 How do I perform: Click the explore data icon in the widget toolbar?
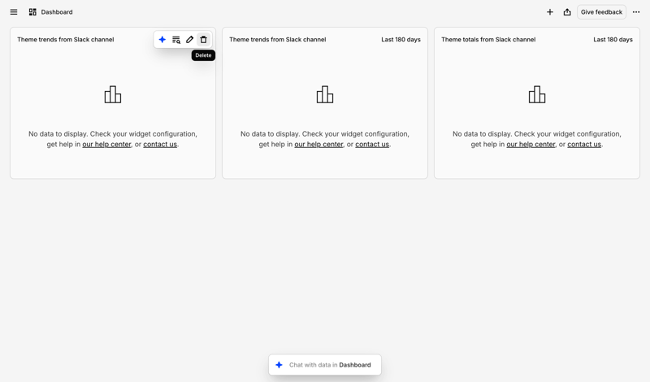[176, 40]
